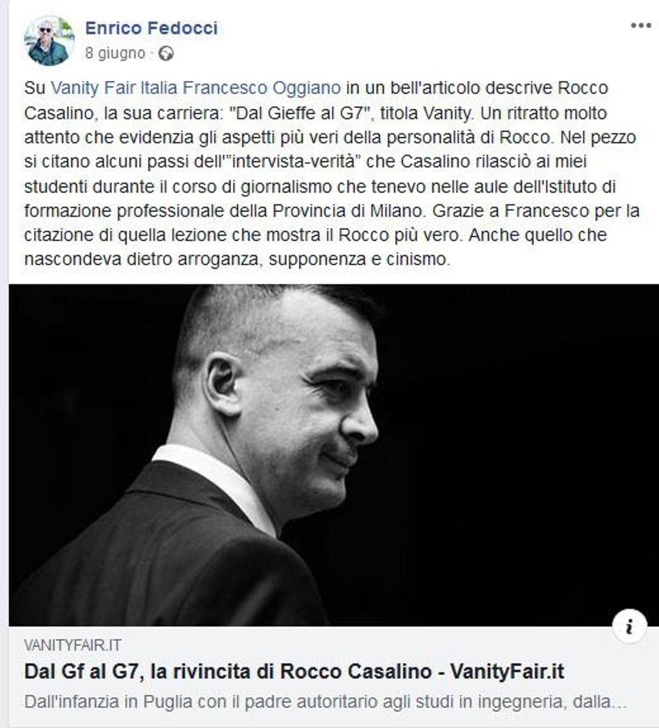Click the gray link card footer area
659x728 pixels.
pyautogui.click(x=328, y=675)
